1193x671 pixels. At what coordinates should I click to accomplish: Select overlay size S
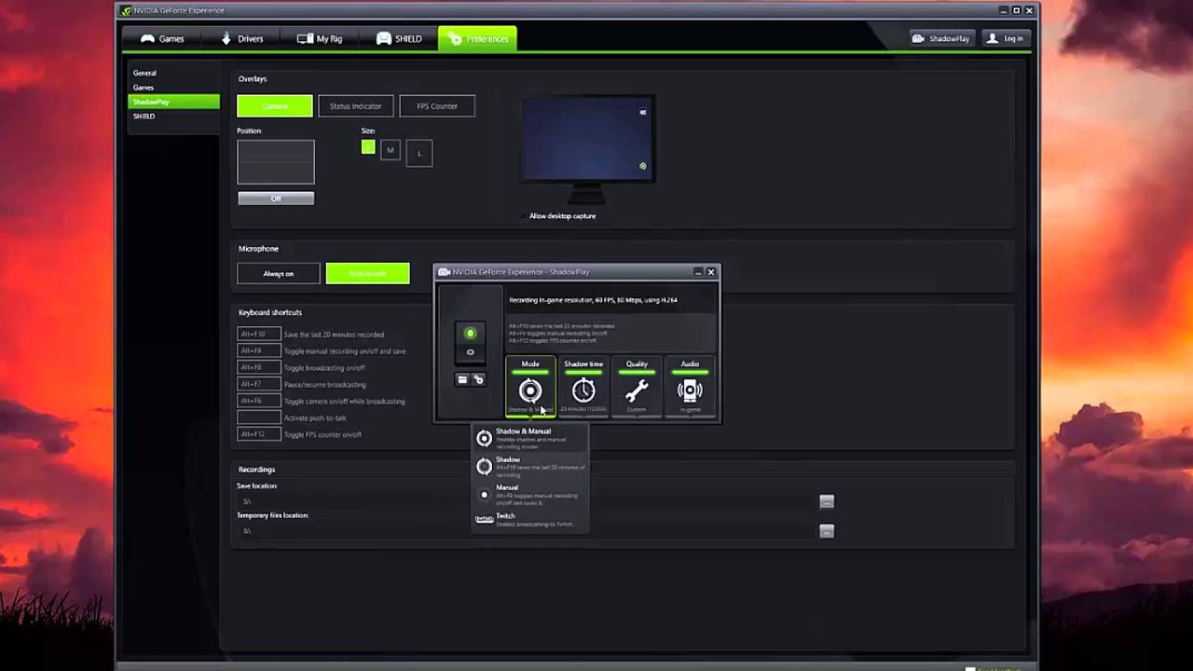point(368,147)
